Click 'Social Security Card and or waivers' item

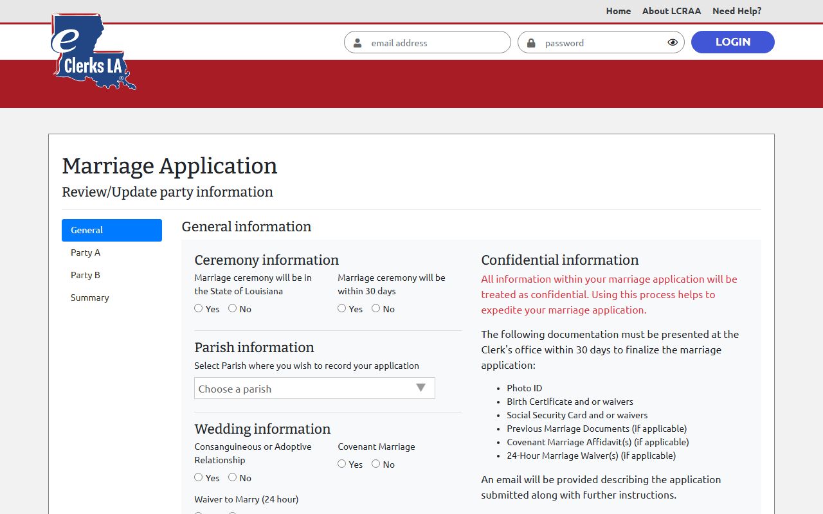coord(577,415)
